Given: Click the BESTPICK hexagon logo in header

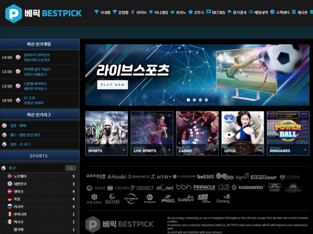Looking at the screenshot, I should tap(13, 13).
